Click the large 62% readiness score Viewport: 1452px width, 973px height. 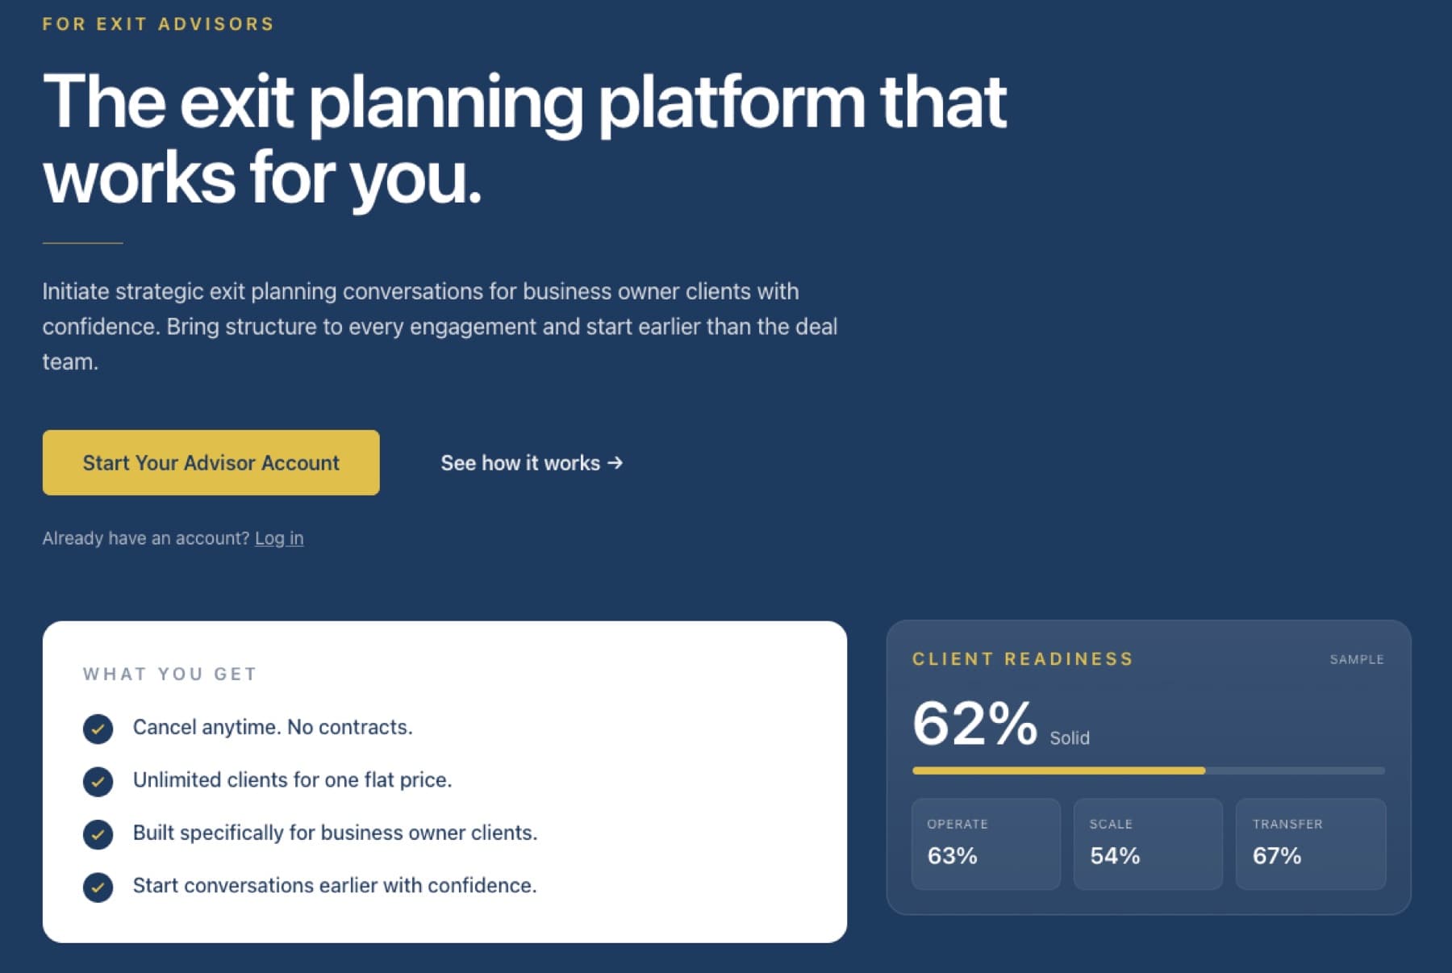point(974,723)
